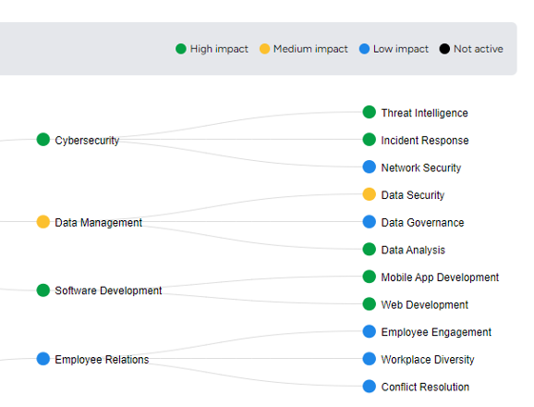Toggle the Low impact legend filter
This screenshot has height=407, width=534.
(x=394, y=49)
